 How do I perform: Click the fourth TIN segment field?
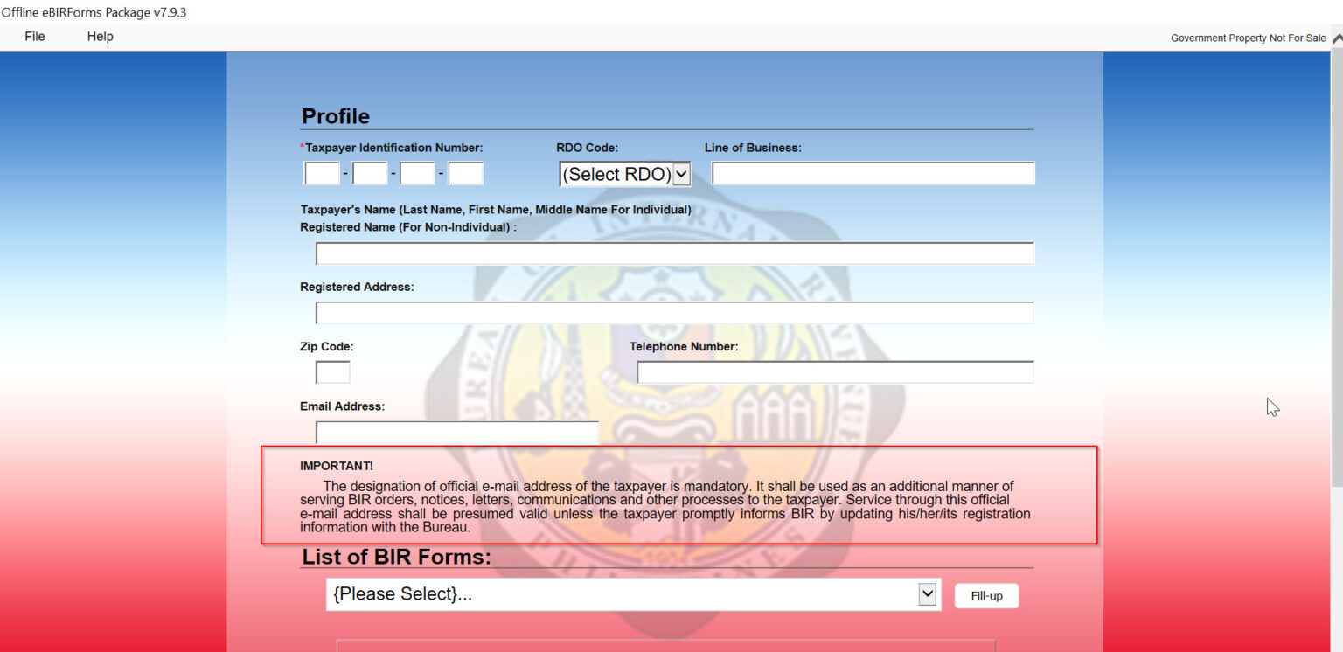[x=466, y=173]
